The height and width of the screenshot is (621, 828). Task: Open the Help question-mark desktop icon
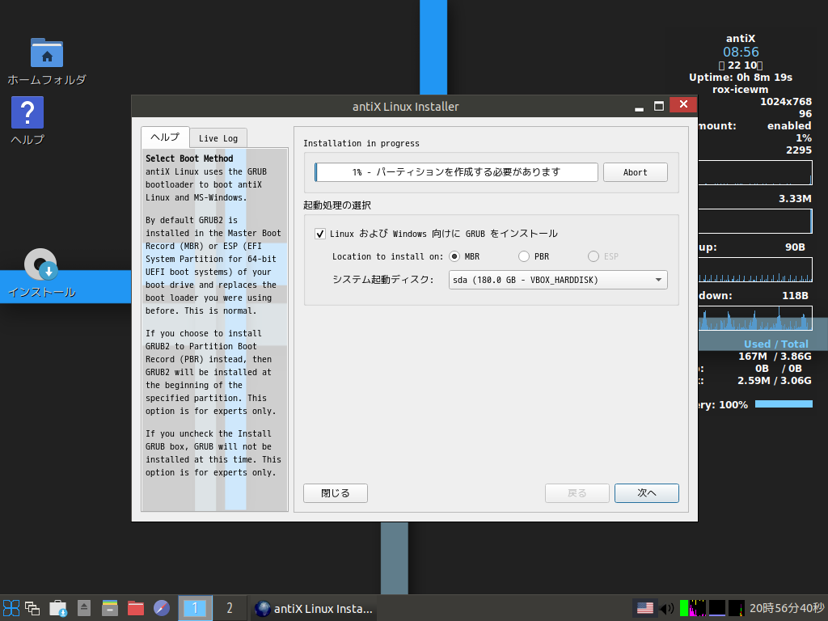click(27, 112)
